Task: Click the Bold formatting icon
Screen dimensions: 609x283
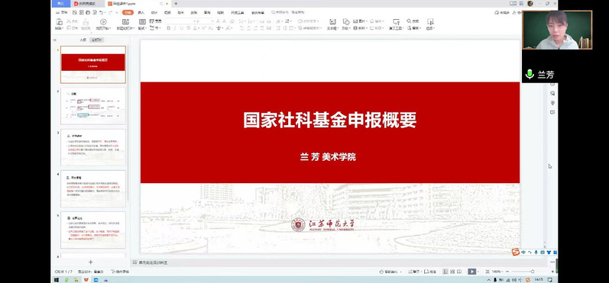Action: [x=169, y=28]
